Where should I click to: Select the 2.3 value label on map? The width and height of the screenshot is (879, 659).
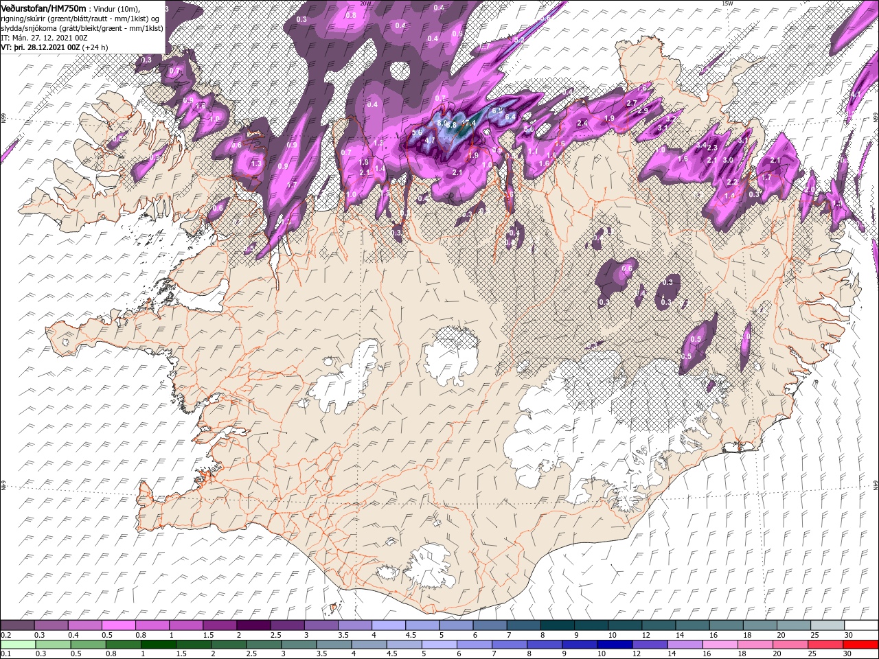pyautogui.click(x=712, y=148)
